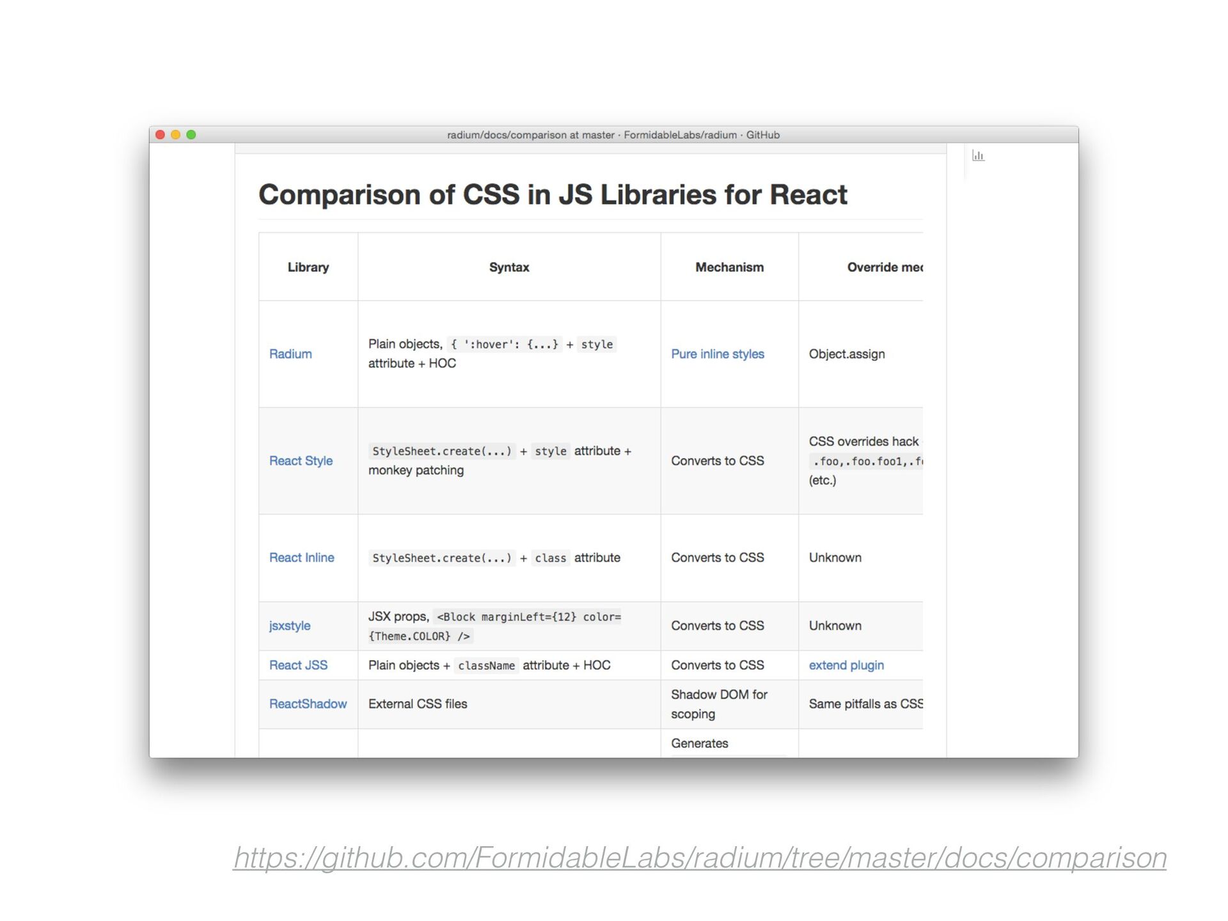This screenshot has height=921, width=1228.
Task: Open the graphs icon in the sidebar
Action: 978,155
